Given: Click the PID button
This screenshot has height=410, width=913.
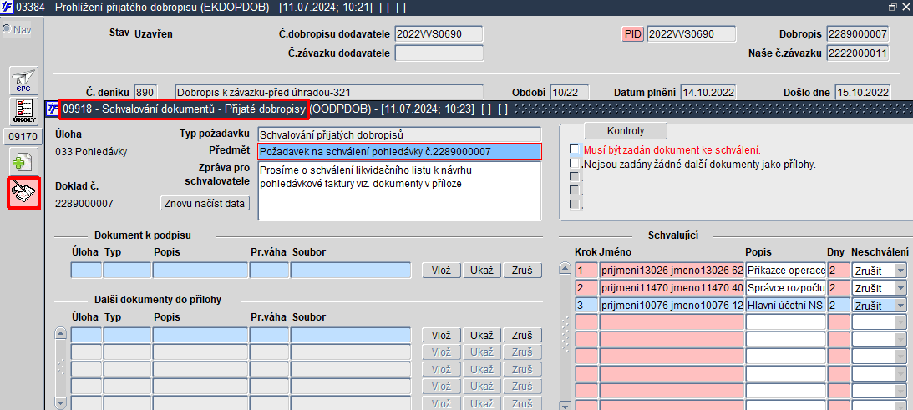Looking at the screenshot, I should (x=633, y=34).
